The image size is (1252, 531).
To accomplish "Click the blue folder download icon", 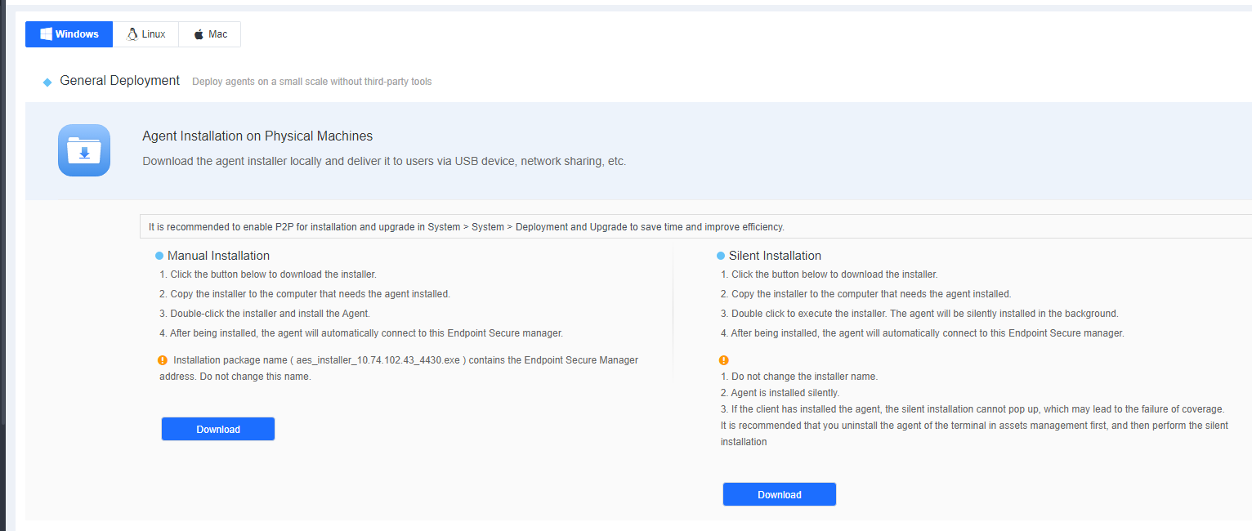I will click(84, 150).
